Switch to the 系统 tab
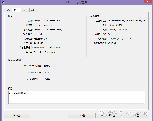This screenshot has height=121, width=153. click(x=8, y=10)
